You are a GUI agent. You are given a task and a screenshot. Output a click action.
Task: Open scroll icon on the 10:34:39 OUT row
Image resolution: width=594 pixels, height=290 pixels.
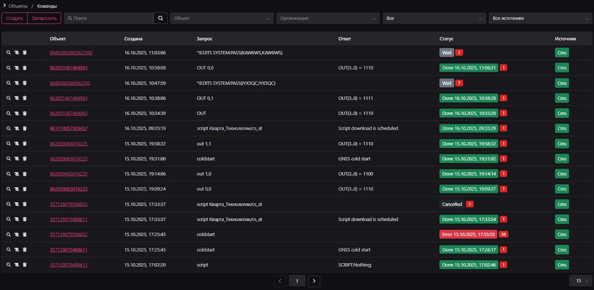[17, 113]
